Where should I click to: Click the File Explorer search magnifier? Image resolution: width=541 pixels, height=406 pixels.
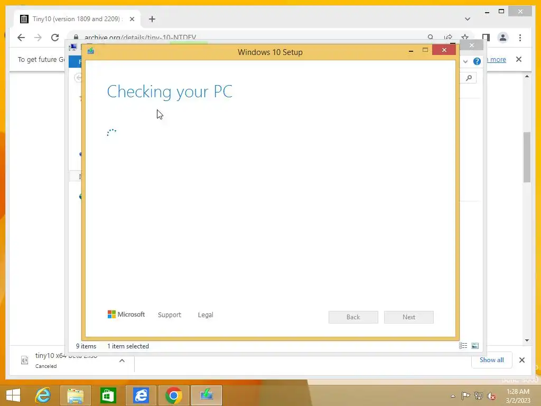click(469, 78)
